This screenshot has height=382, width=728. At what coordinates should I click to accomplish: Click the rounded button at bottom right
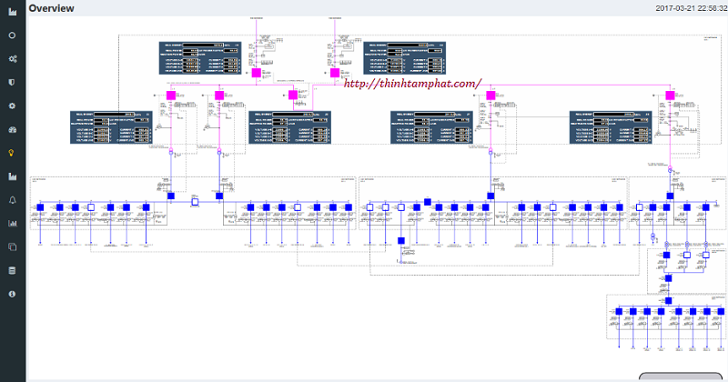[682, 377]
